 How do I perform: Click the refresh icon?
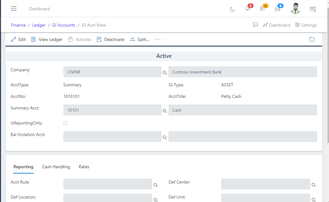[312, 39]
